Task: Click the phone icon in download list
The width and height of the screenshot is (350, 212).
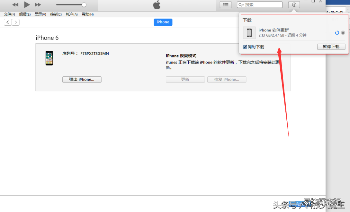Action: 249,33
